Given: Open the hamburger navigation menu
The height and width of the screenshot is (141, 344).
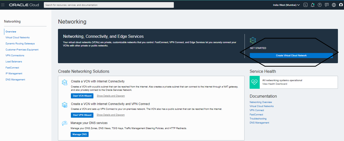Looking at the screenshot, I should 3,5.
